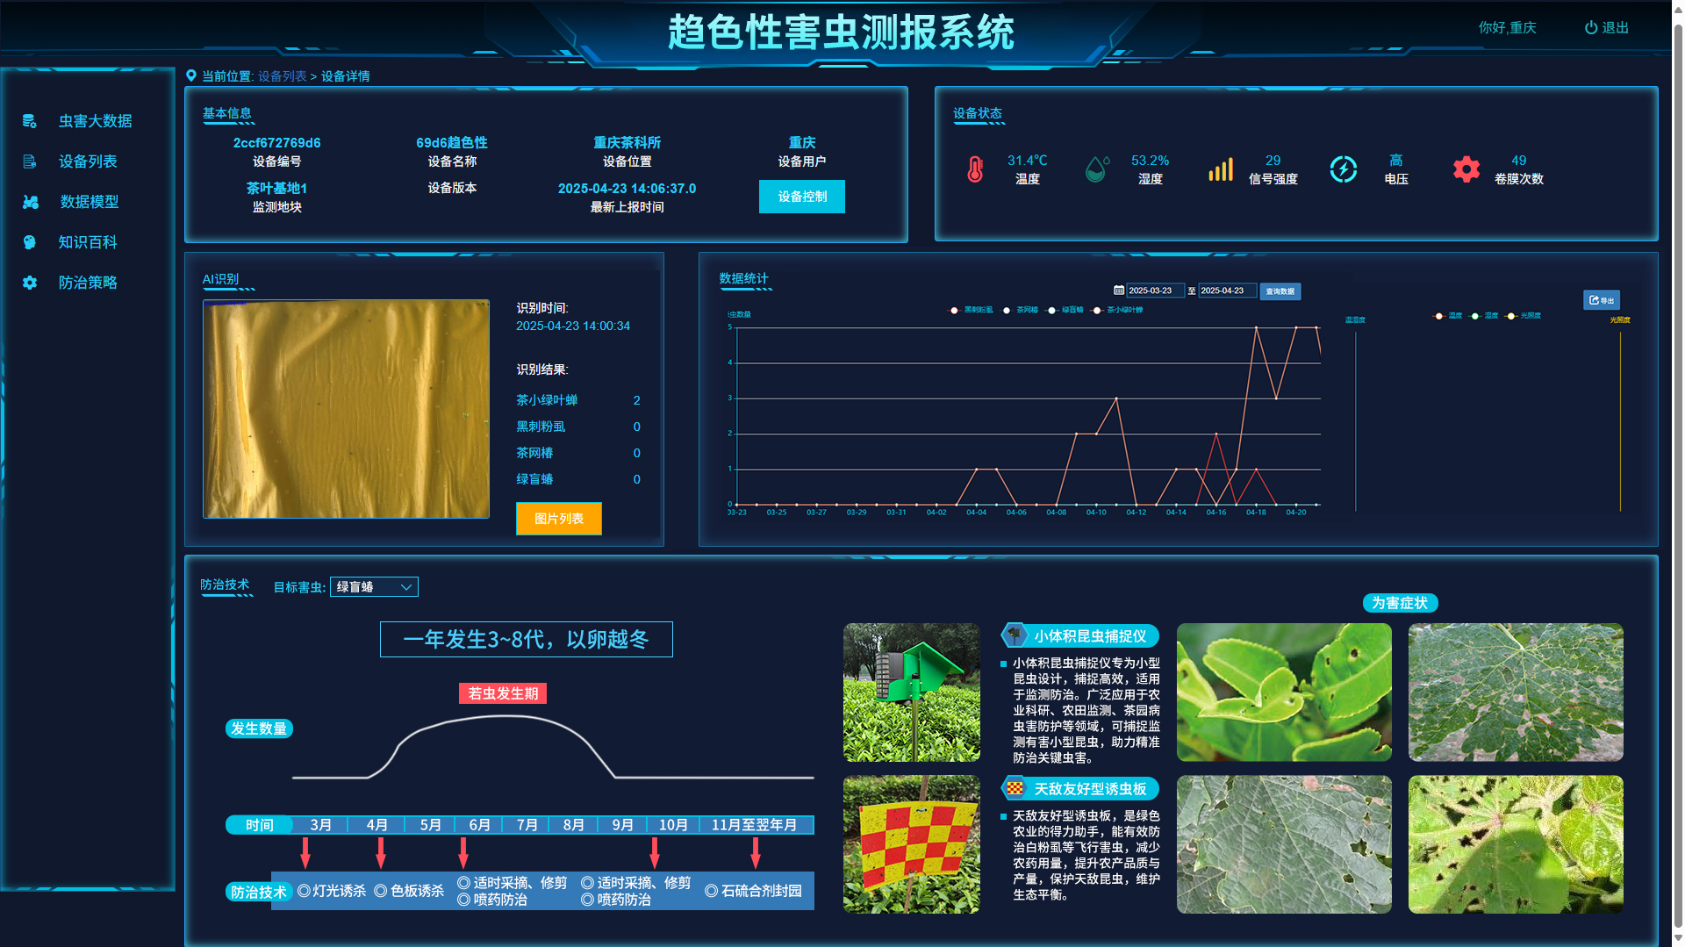Screen dimensions: 1685x947
Task: Toggle 湿度 series in right chart legend
Action: pos(1484,316)
